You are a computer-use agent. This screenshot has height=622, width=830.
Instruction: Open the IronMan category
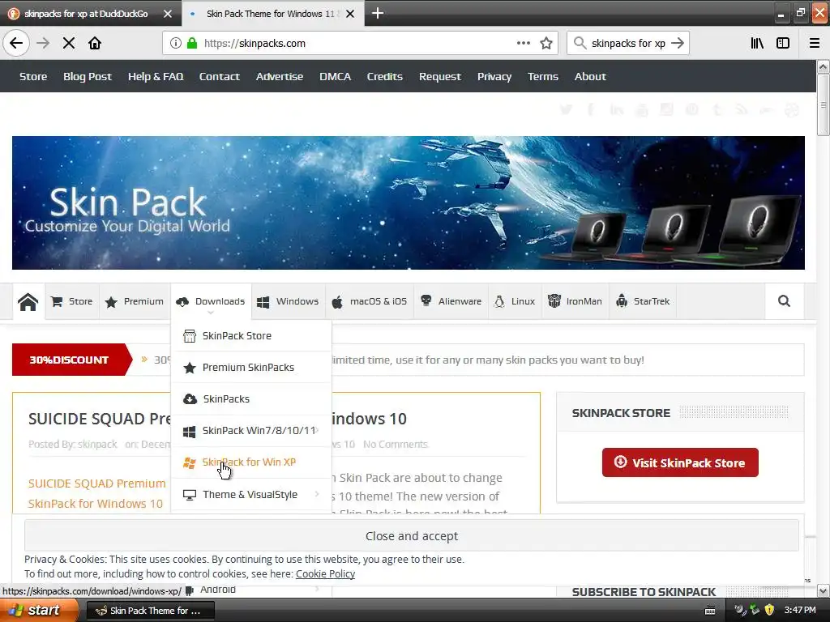click(x=575, y=301)
